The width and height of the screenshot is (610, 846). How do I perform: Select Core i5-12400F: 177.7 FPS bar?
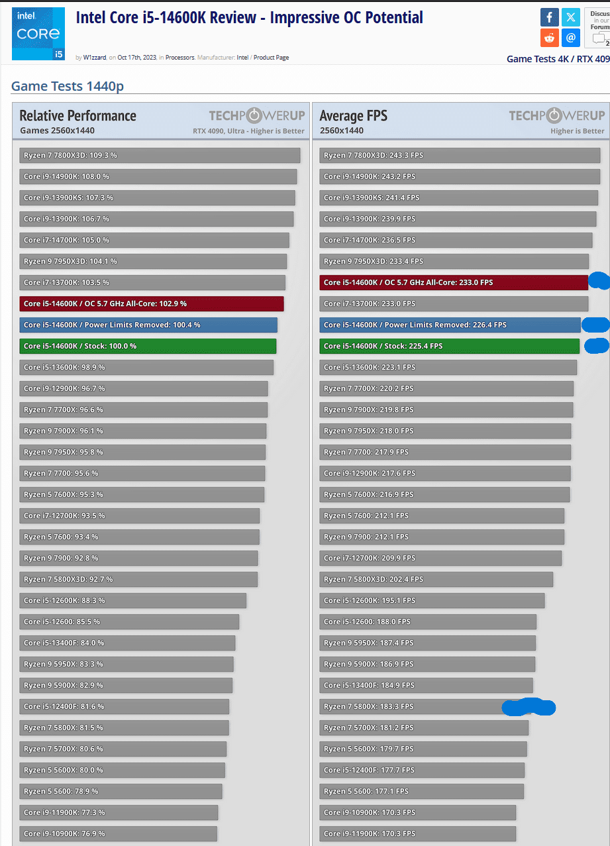pos(422,770)
